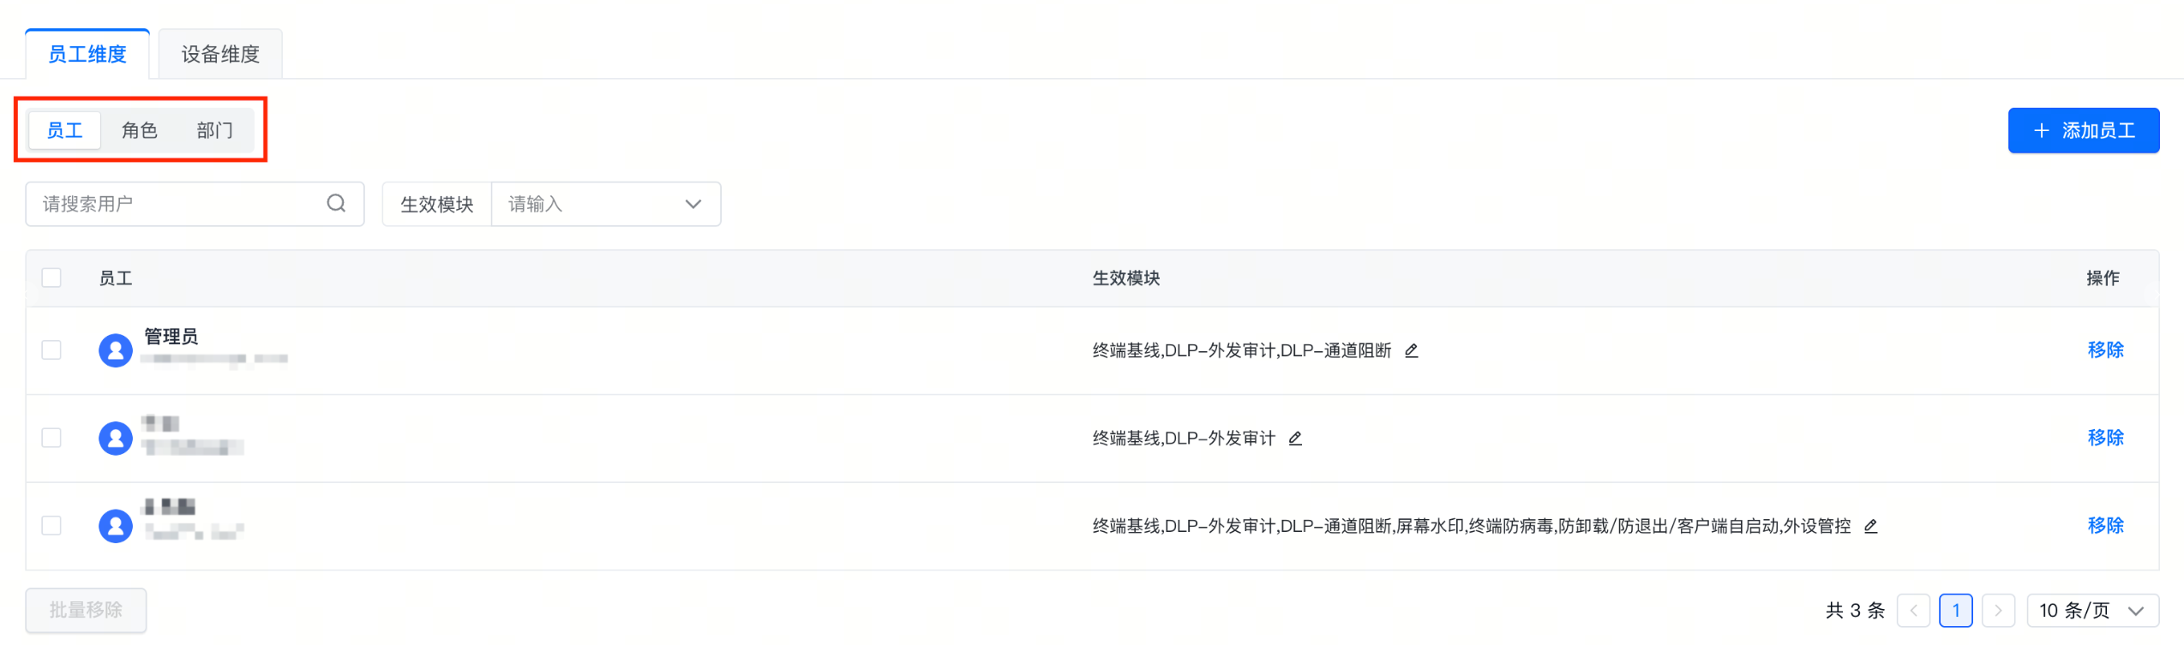This screenshot has height=645, width=2184.
Task: Click the 管理员 user avatar icon
Action: [116, 350]
